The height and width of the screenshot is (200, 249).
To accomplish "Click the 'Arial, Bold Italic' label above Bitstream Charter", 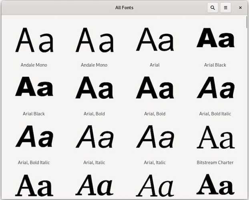I will pos(215,114).
